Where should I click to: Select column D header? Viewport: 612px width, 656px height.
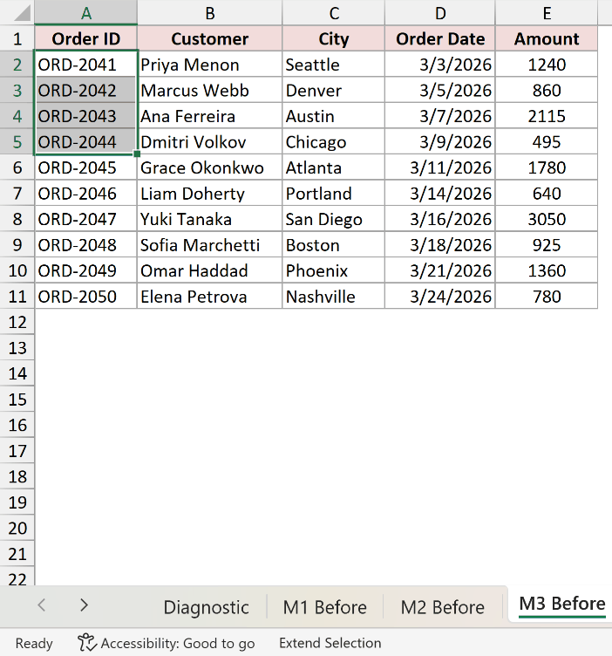(x=440, y=13)
